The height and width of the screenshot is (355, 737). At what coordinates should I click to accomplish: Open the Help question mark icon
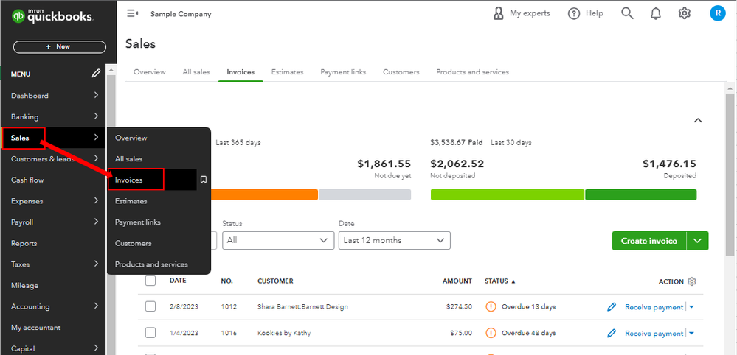(x=574, y=13)
